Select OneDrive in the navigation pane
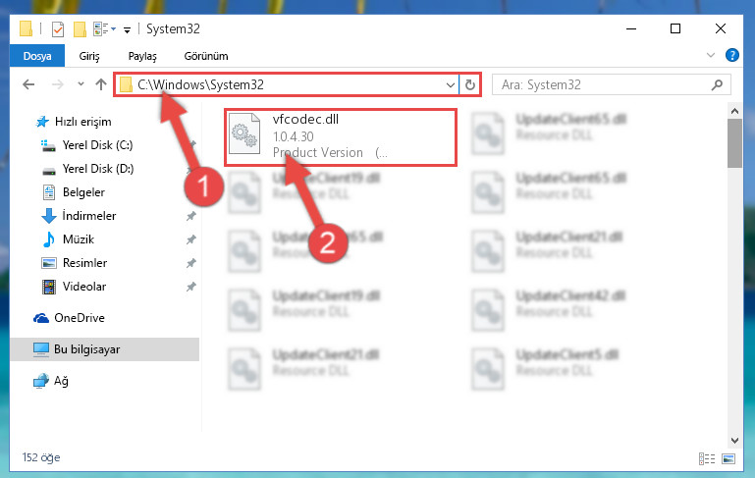This screenshot has width=755, height=478. (x=80, y=318)
